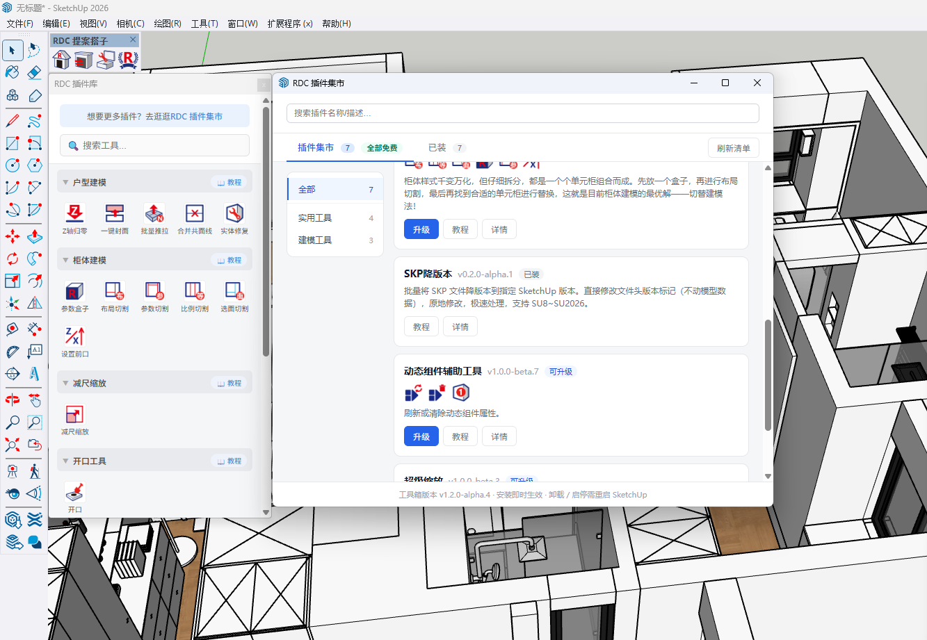Image resolution: width=927 pixels, height=640 pixels.
Task: Activate the Push/Pull tool
Action: pos(34,236)
